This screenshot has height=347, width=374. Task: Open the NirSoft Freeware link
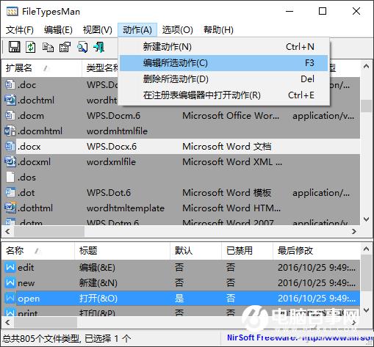[x=300, y=337]
